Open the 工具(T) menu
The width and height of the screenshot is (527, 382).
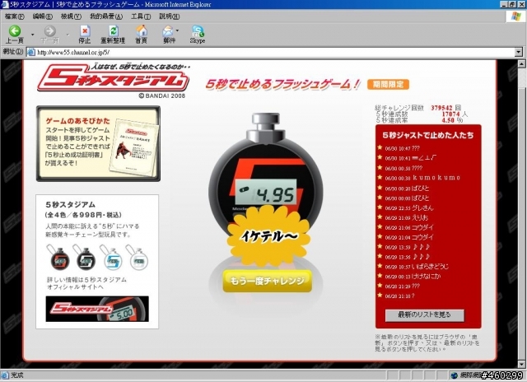141,16
